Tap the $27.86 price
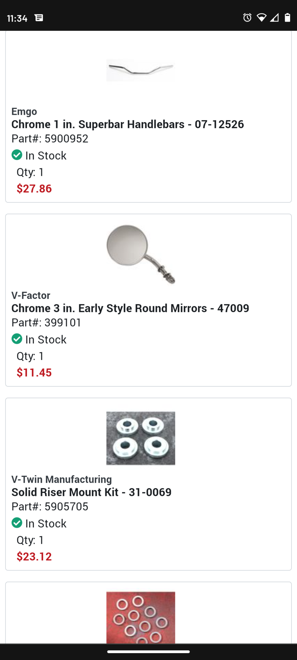 point(34,188)
